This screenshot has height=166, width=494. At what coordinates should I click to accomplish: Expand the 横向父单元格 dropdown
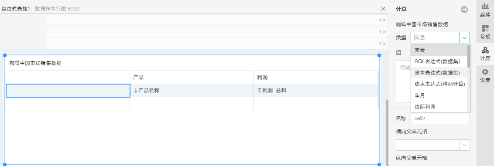[x=465, y=145]
